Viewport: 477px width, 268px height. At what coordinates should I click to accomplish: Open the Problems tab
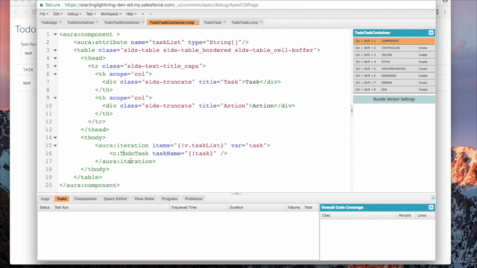click(194, 199)
